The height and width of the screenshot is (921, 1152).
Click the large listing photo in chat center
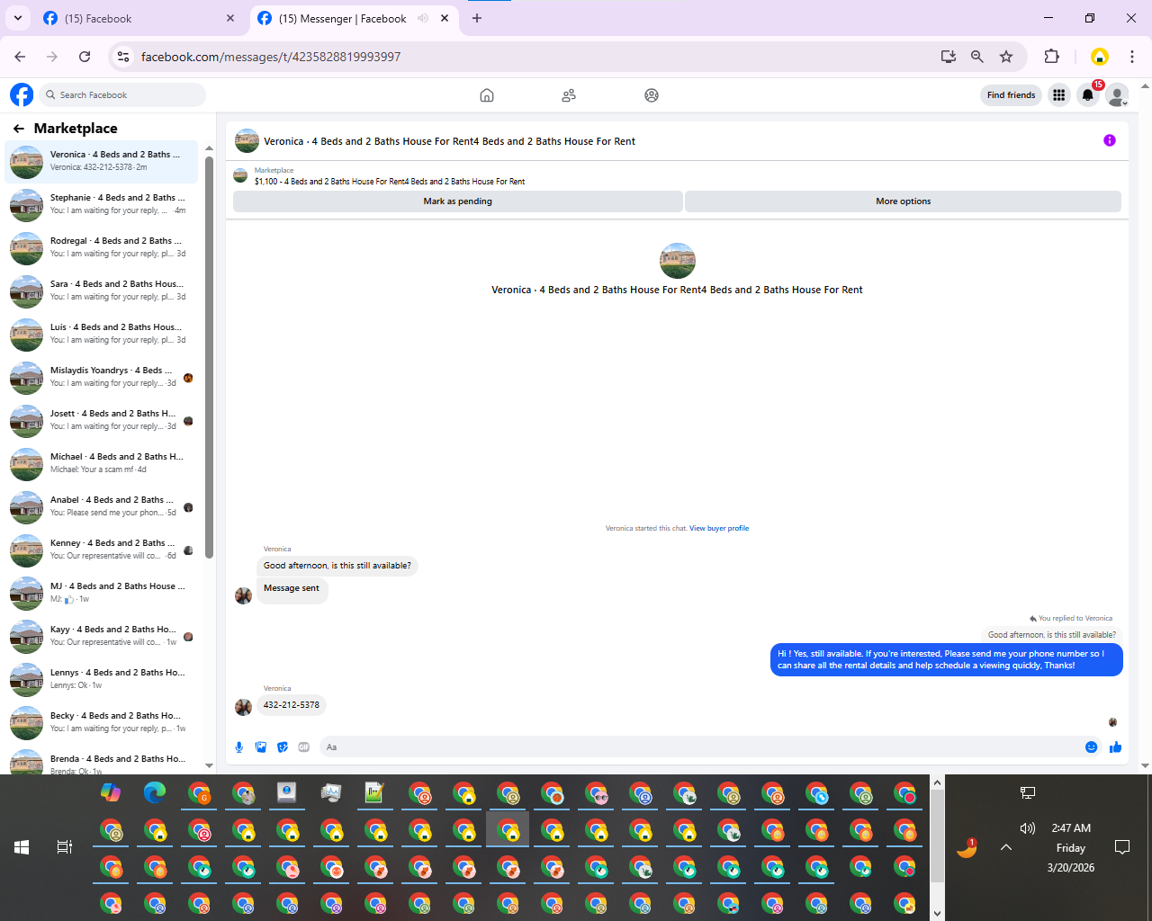click(678, 261)
